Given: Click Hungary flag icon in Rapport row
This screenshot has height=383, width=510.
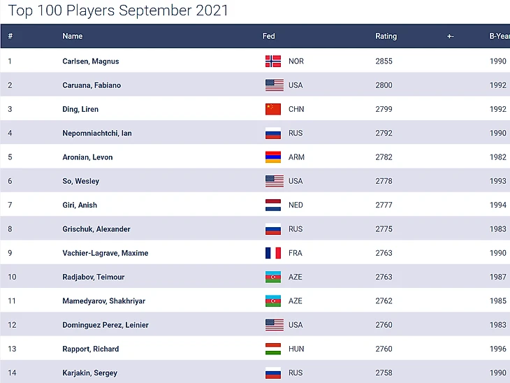Looking at the screenshot, I should tap(273, 349).
